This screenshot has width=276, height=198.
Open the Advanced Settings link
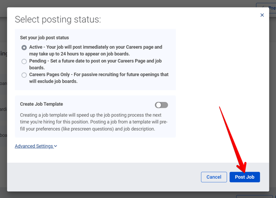click(x=34, y=146)
